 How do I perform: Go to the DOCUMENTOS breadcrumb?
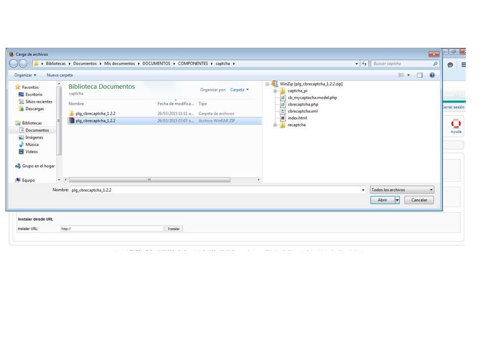[156, 64]
